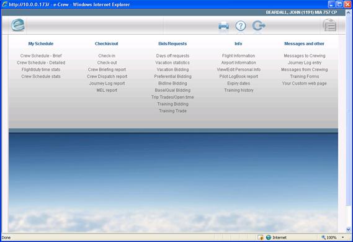
Task: Open Your Custom web page
Action: pyautogui.click(x=305, y=83)
